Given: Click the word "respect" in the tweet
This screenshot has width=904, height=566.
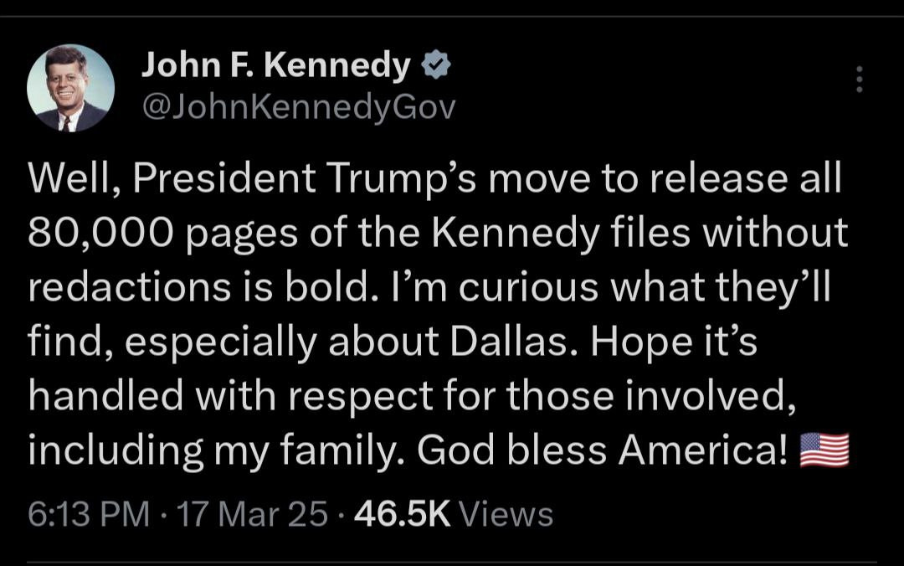Looking at the screenshot, I should 377,396.
